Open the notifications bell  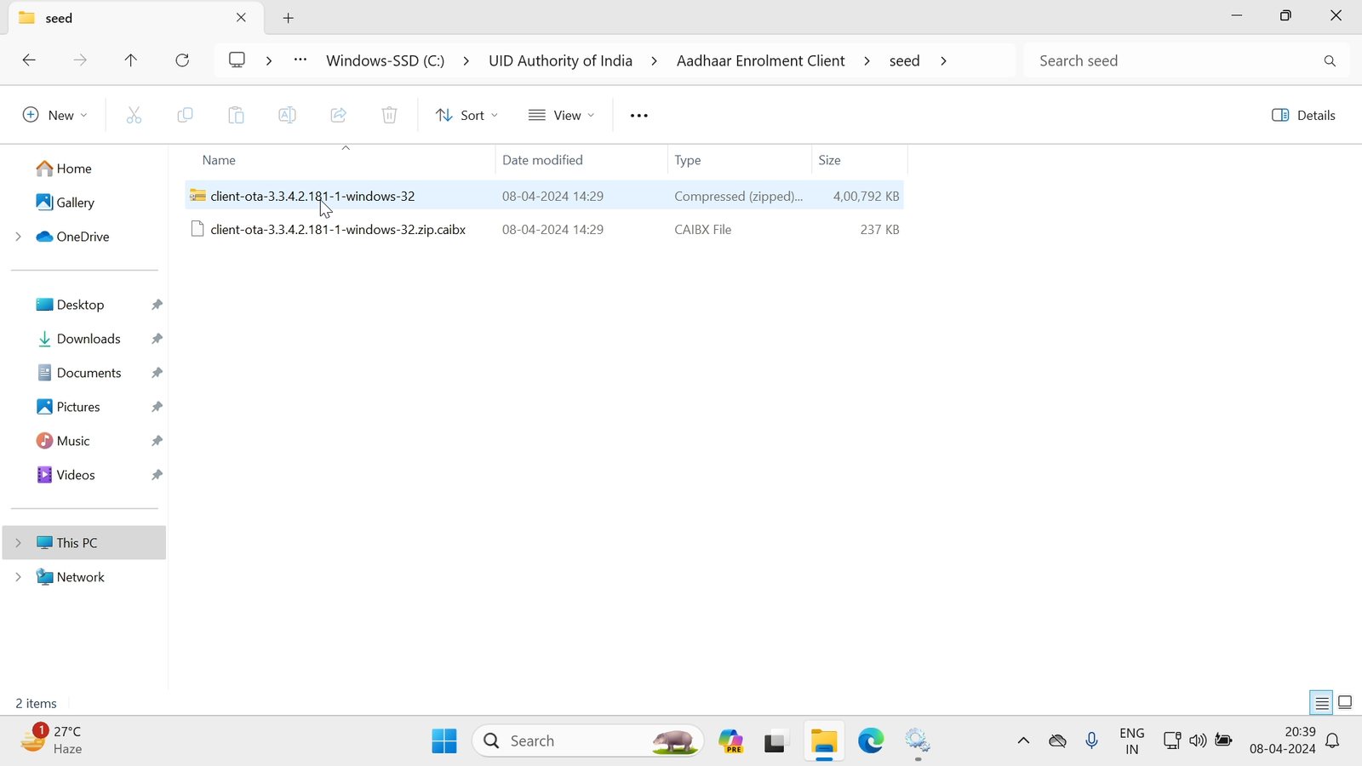1333,741
